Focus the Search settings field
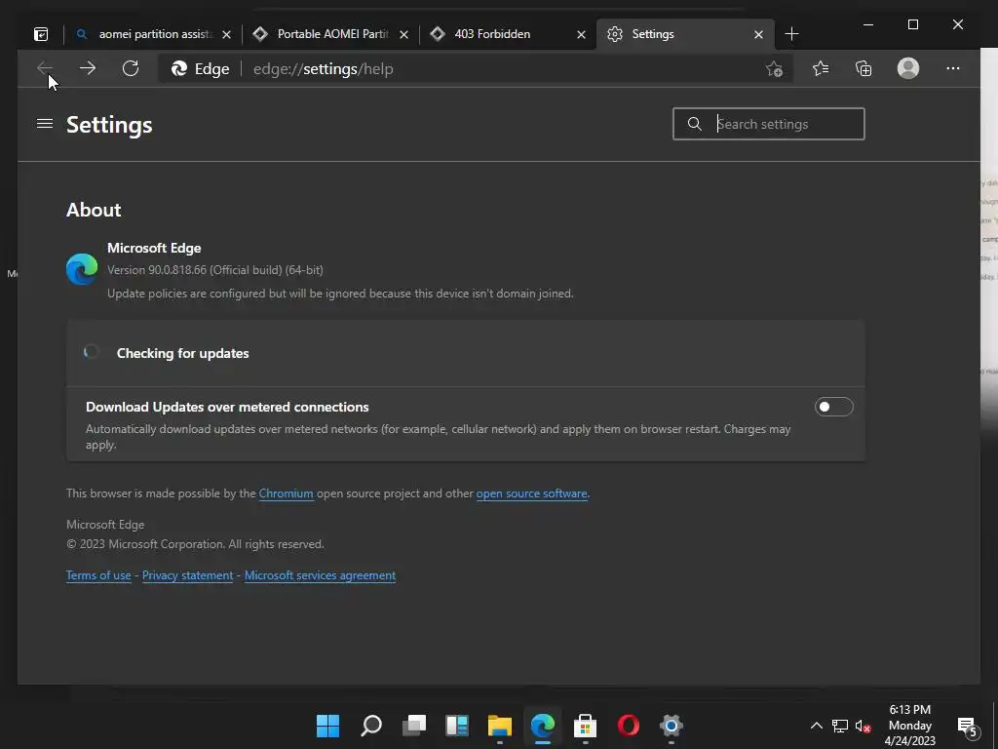This screenshot has width=998, height=749. (768, 124)
